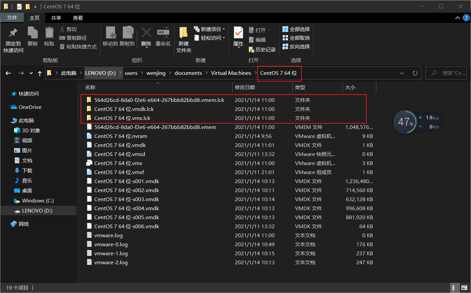
Task: Open the 文件 (File) menu tab
Action: coord(12,18)
